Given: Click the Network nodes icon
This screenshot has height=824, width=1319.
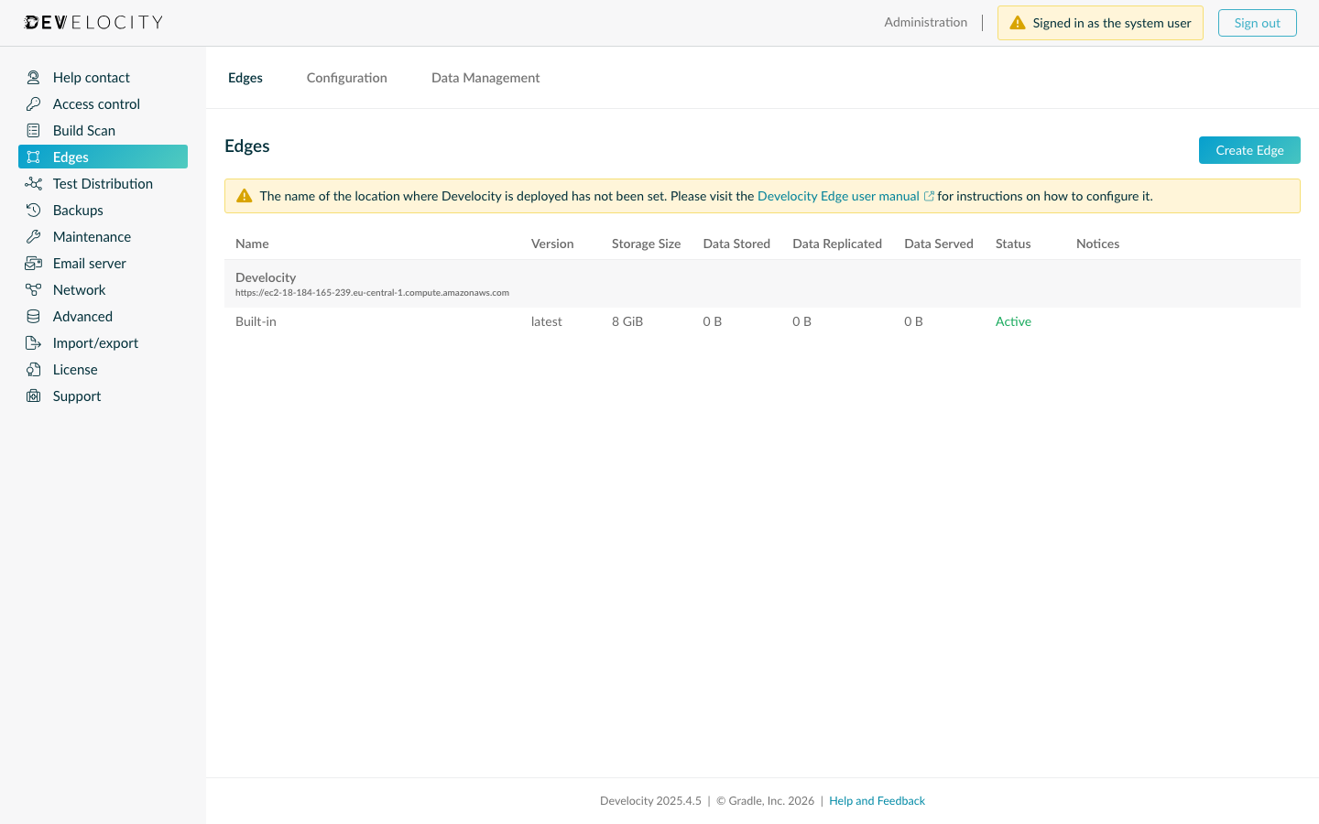Looking at the screenshot, I should click(33, 289).
